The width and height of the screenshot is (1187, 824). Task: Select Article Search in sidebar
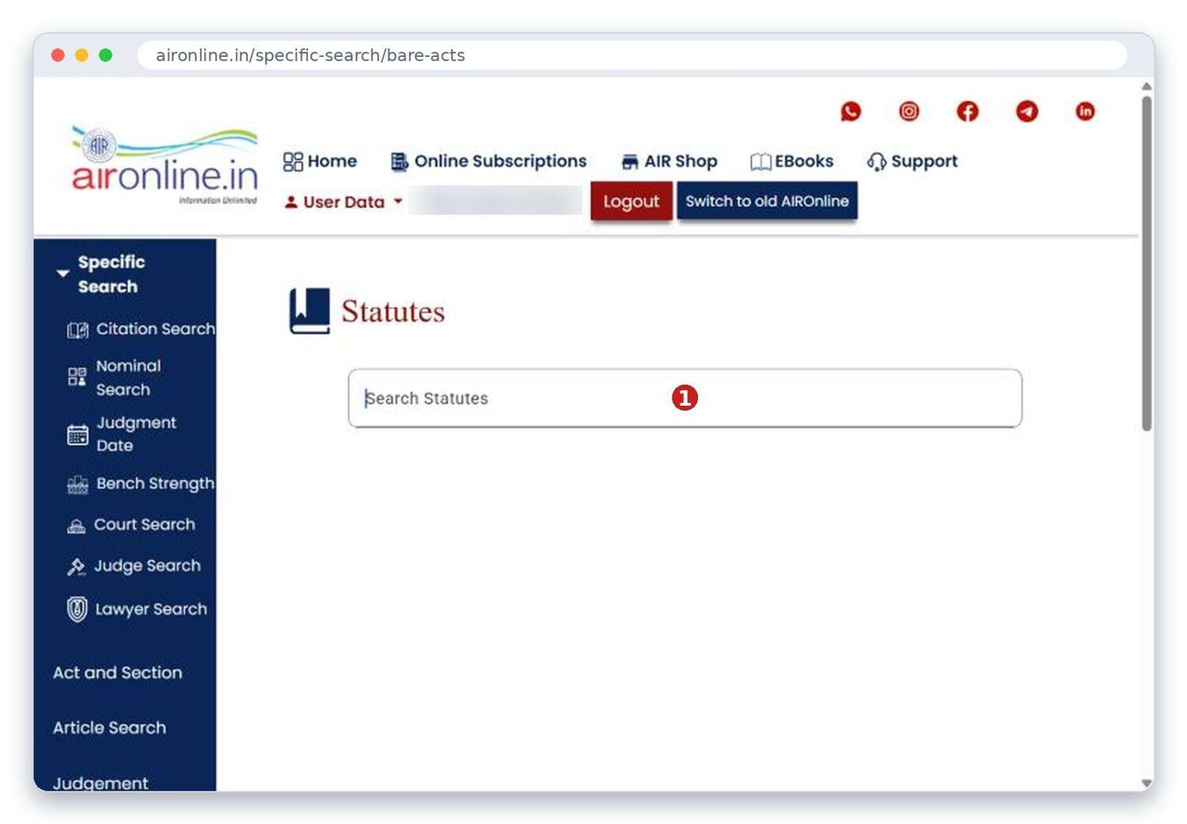[109, 728]
